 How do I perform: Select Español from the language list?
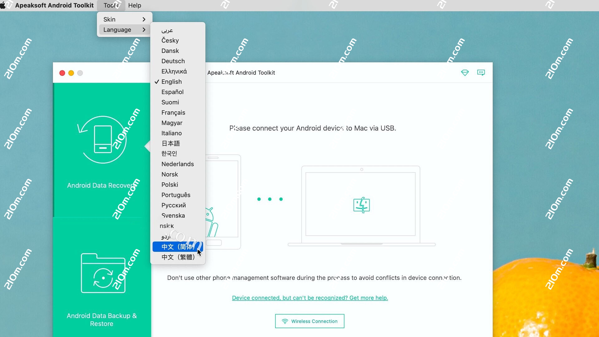pos(172,92)
